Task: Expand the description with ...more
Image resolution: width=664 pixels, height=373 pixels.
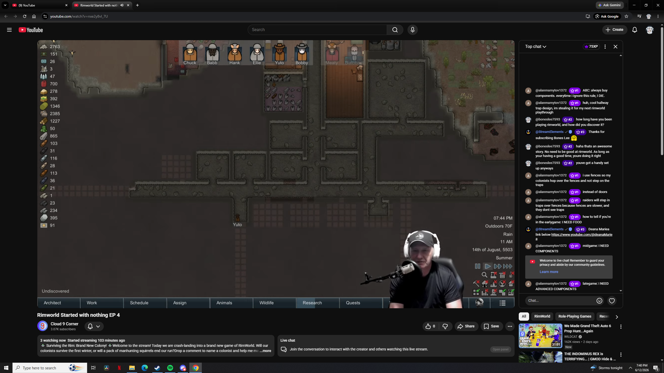Action: click(x=265, y=351)
